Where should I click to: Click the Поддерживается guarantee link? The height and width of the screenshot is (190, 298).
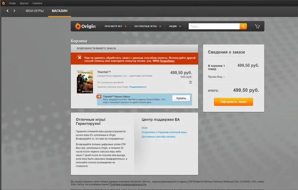pos(138,87)
